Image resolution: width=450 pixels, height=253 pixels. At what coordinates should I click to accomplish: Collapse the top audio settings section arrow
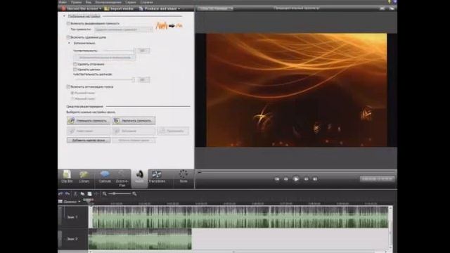tap(64, 16)
